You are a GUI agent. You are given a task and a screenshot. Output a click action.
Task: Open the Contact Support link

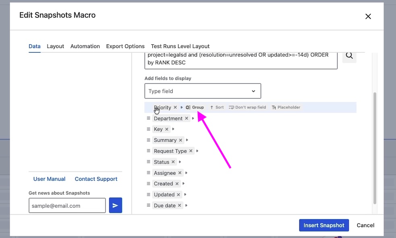(x=96, y=179)
